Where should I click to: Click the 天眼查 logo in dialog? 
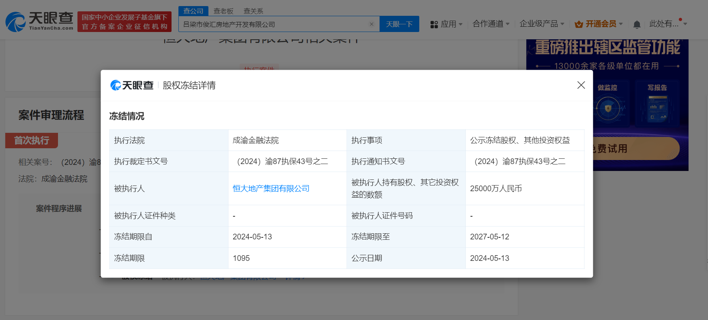(x=132, y=85)
